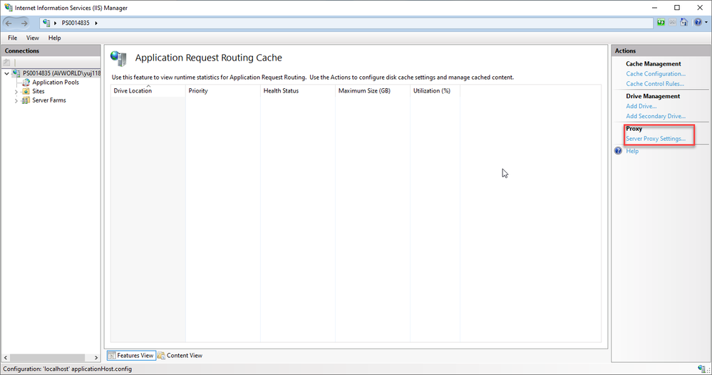Click the Connections toolbar connect icon

[x=7, y=63]
